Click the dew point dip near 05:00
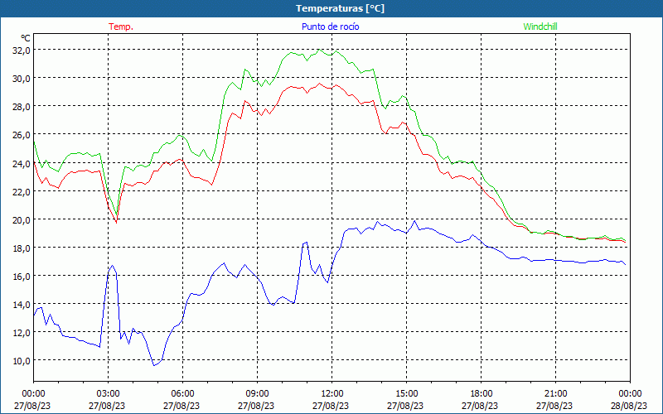 [x=154, y=365]
